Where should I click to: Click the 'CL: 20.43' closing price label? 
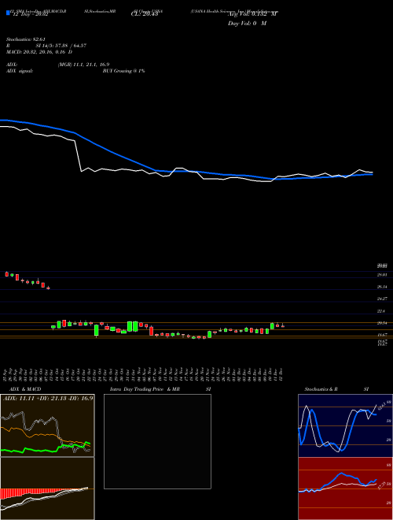(x=145, y=14)
